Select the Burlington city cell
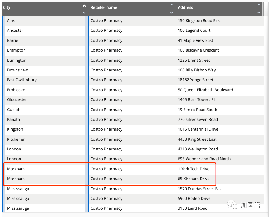Viewport: 269px width, 217px height. pos(45,61)
